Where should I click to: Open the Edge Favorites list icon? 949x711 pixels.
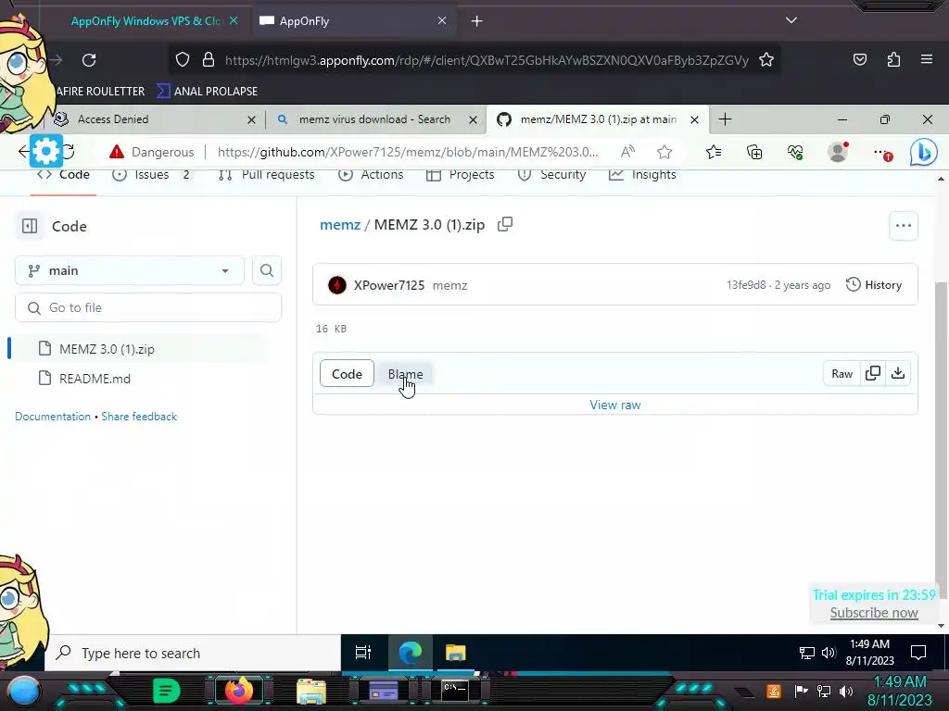pyautogui.click(x=714, y=152)
